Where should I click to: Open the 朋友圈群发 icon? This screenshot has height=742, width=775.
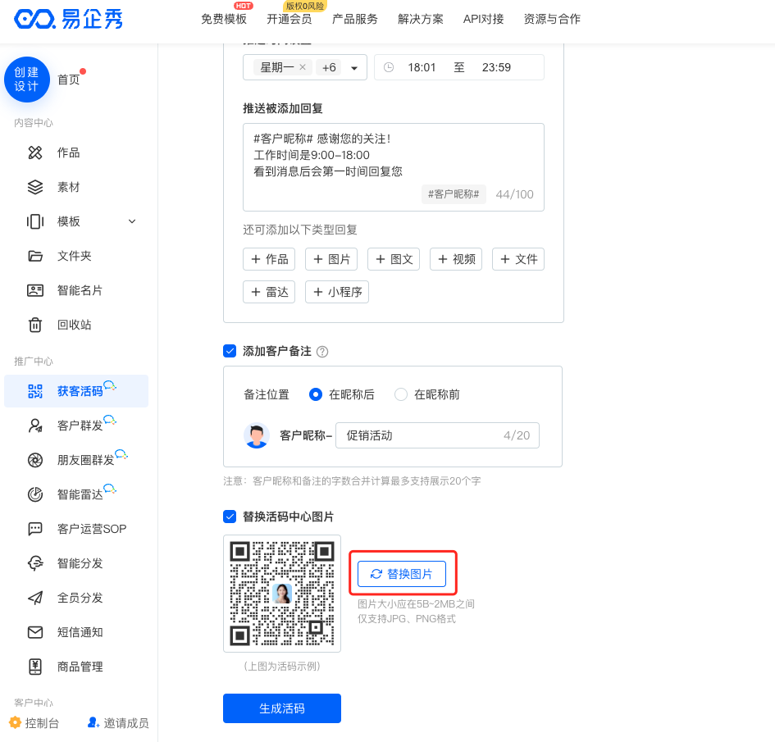[35, 460]
